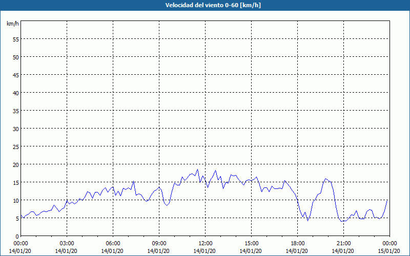Click the y-axis value 5
The image size is (410, 256).
(x=17, y=219)
